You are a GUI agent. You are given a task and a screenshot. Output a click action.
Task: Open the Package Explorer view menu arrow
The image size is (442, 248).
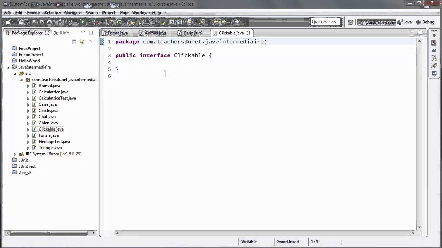point(92,41)
